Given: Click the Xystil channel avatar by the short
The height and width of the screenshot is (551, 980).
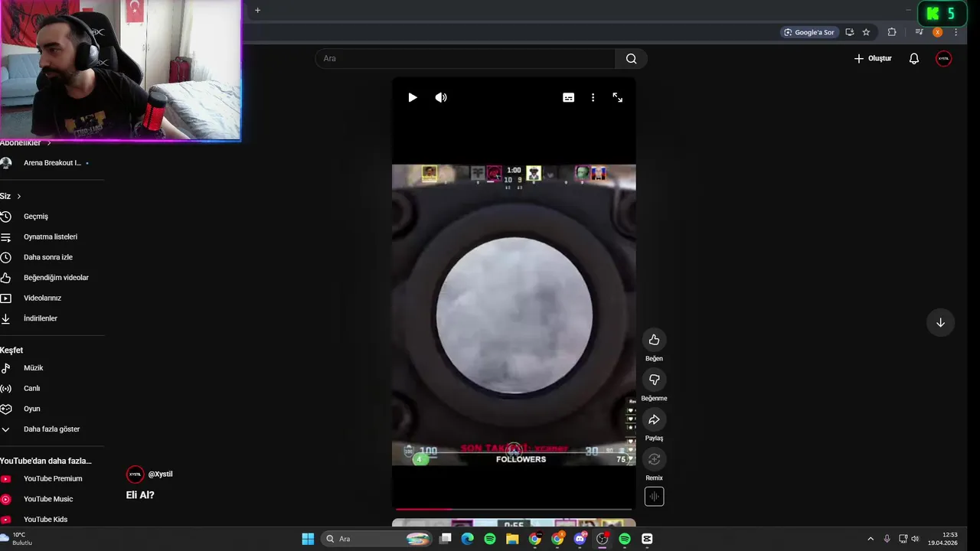Looking at the screenshot, I should [x=135, y=474].
